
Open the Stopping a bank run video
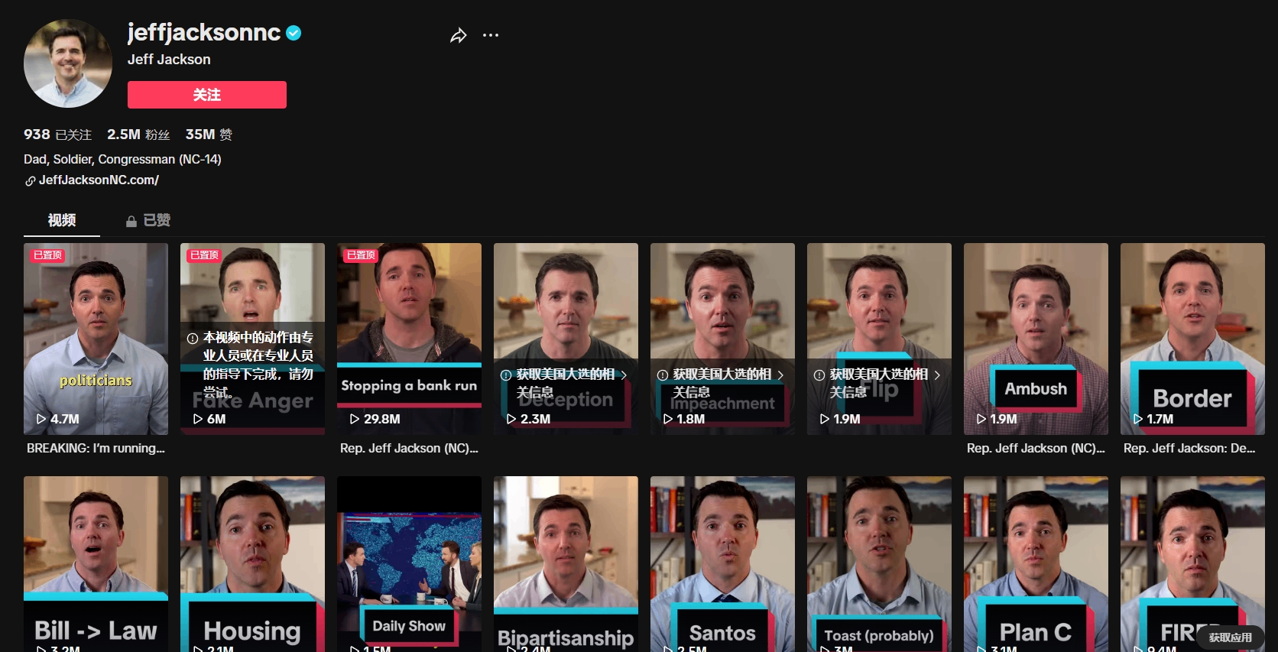(x=409, y=339)
